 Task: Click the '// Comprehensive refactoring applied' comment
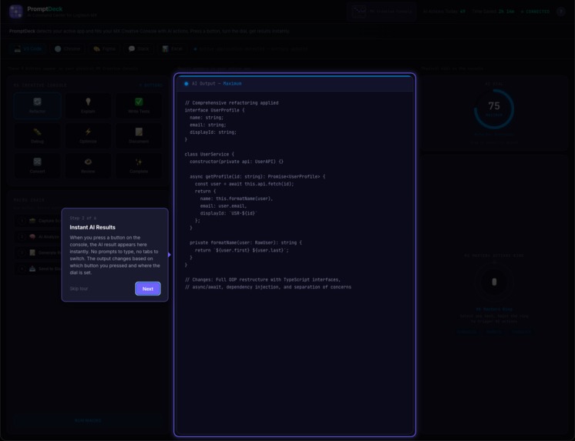pos(231,103)
